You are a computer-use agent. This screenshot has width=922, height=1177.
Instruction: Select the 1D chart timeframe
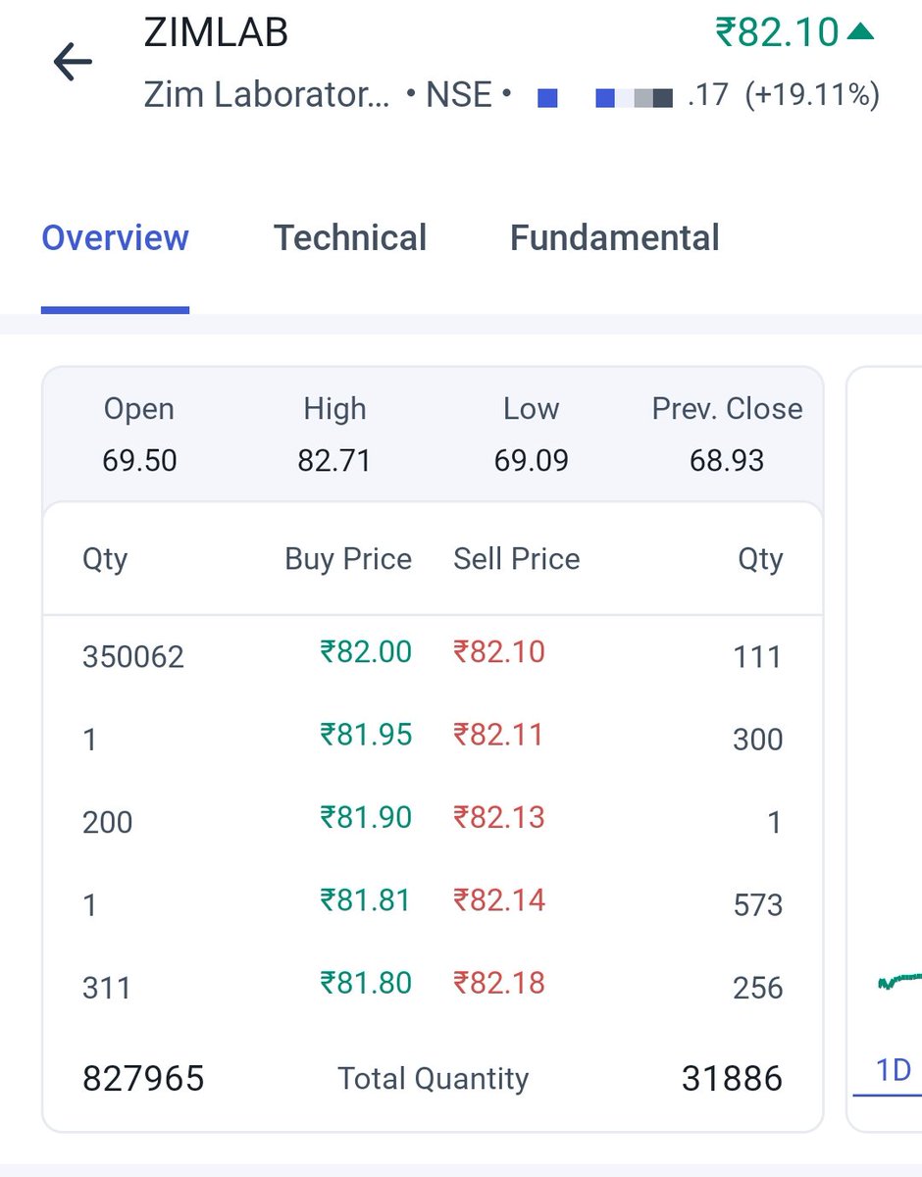[x=894, y=1069]
